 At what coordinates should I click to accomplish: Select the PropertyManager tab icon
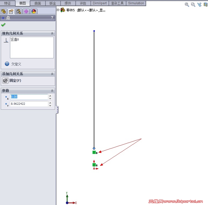click(11, 11)
